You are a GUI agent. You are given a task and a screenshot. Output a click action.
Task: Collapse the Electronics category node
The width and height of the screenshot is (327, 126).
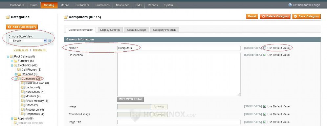click(x=12, y=65)
